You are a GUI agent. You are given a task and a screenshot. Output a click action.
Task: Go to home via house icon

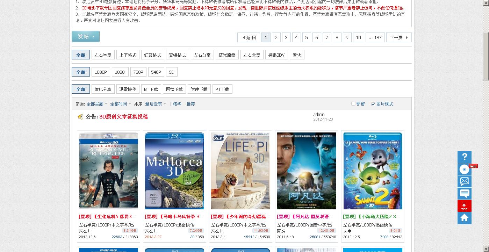(464, 218)
